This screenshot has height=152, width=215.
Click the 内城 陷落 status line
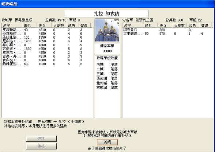[107, 65]
